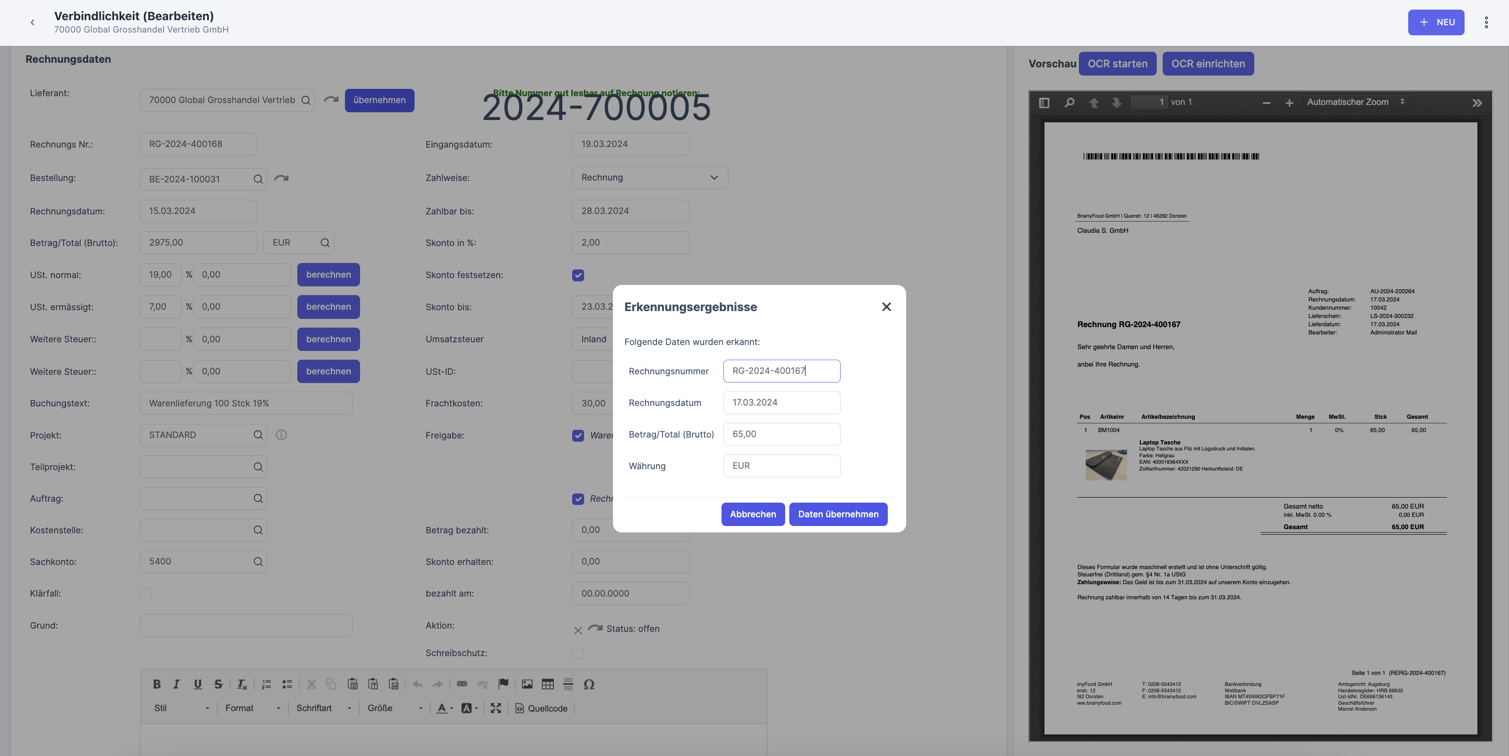Image resolution: width=1509 pixels, height=756 pixels.
Task: Click Daten übernehmen button
Action: tap(838, 514)
